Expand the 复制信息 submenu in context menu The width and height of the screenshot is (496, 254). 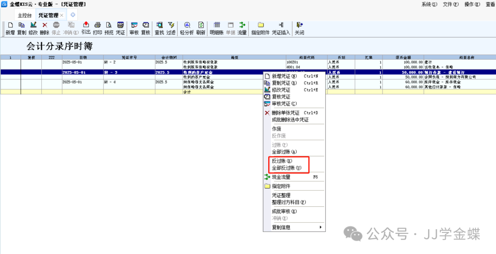(x=294, y=227)
